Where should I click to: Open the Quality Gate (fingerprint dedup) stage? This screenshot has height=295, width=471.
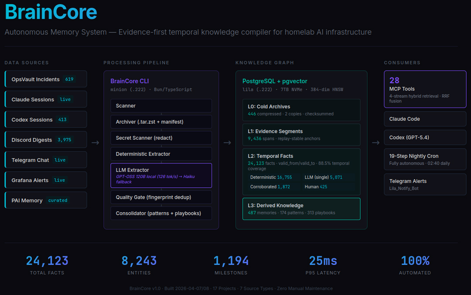click(161, 197)
